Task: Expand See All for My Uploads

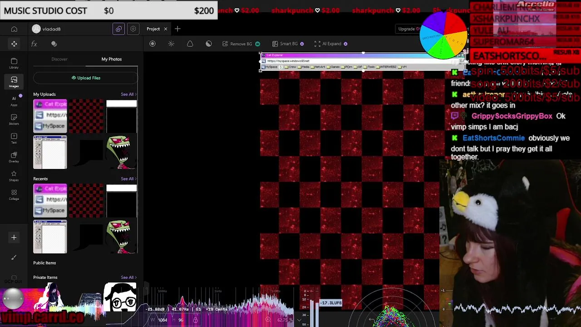Action: (x=128, y=94)
